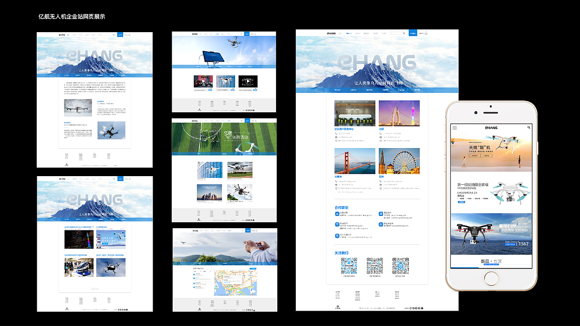580x326 pixels.
Task: Click footer logo on large contact page
Action: 338,307
